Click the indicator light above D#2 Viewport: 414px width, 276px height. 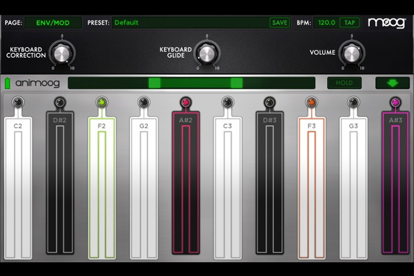pos(60,102)
